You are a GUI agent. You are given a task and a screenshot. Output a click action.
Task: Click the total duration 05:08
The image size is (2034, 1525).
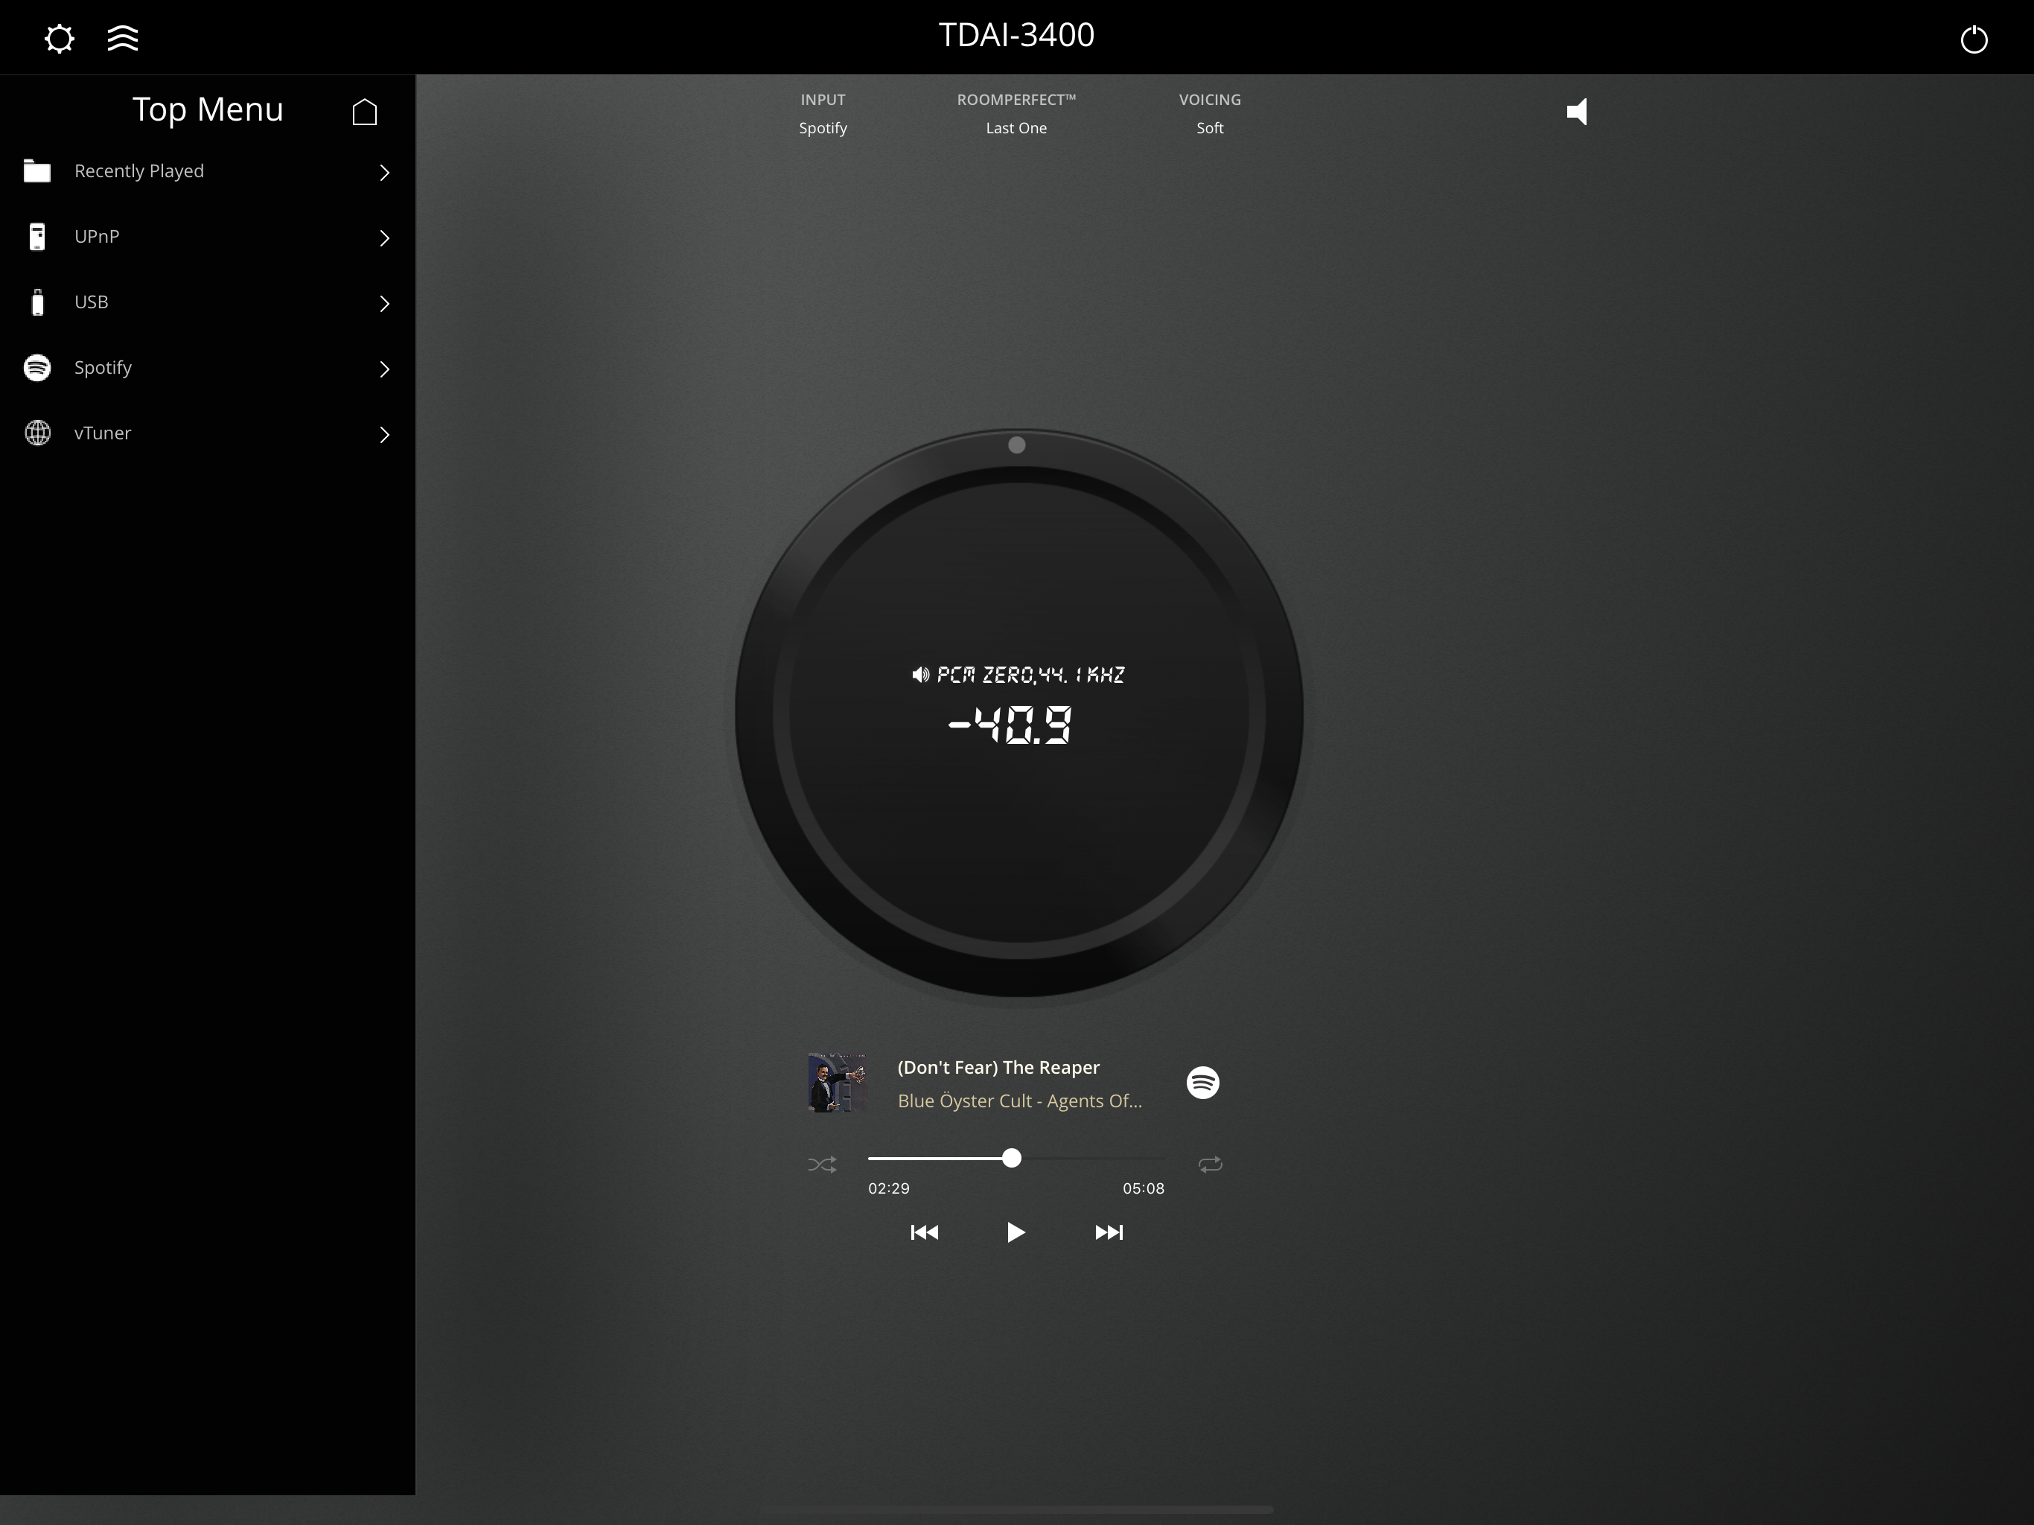pyautogui.click(x=1143, y=1188)
